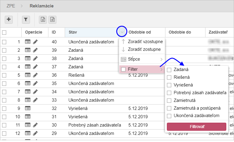Open detail icon for row ID 36
This screenshot has height=142, width=234.
(28, 75)
